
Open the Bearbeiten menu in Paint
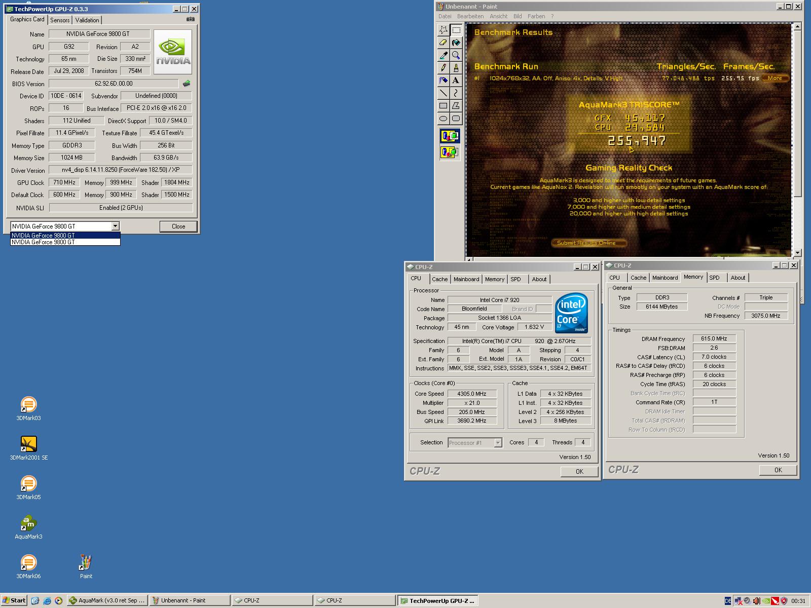coord(470,16)
